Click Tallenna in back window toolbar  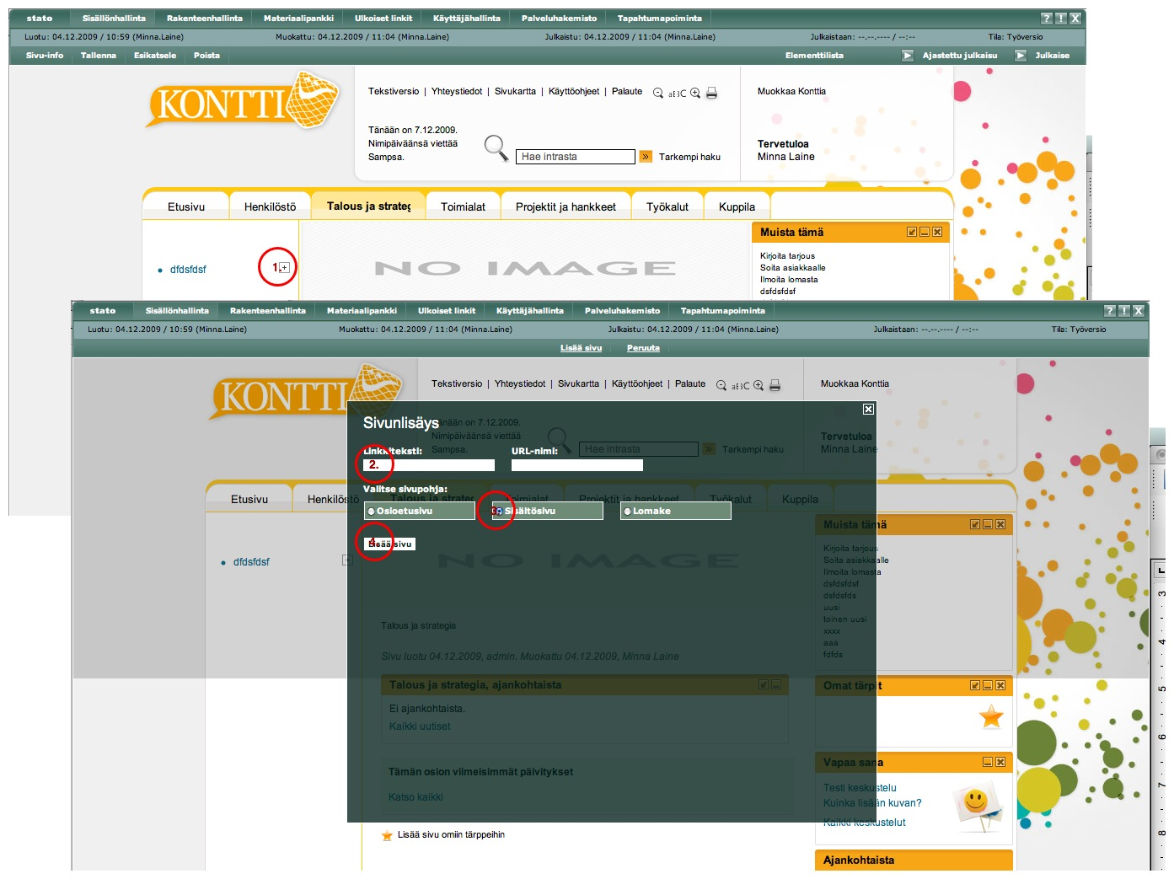(x=99, y=56)
